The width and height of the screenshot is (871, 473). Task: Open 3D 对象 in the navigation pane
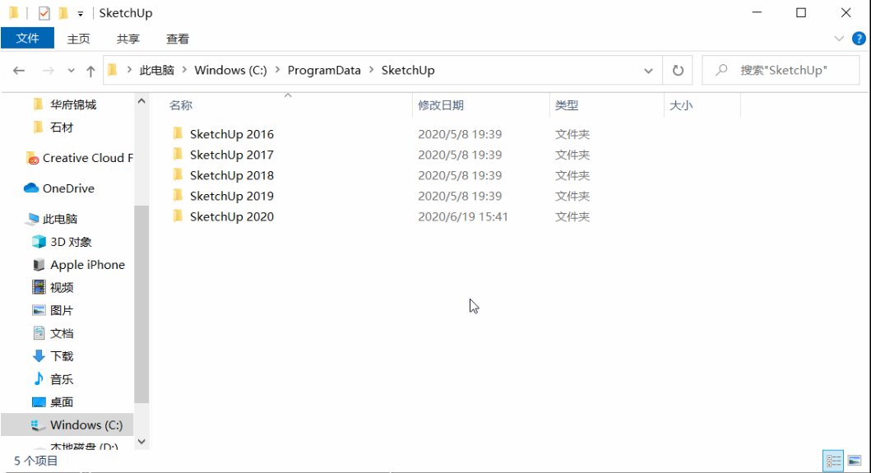click(x=71, y=242)
